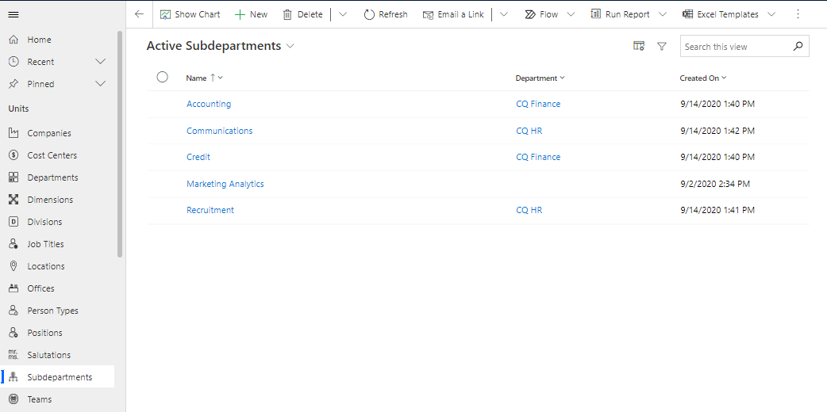Click the back arrow icon
827x412 pixels.
tap(140, 14)
